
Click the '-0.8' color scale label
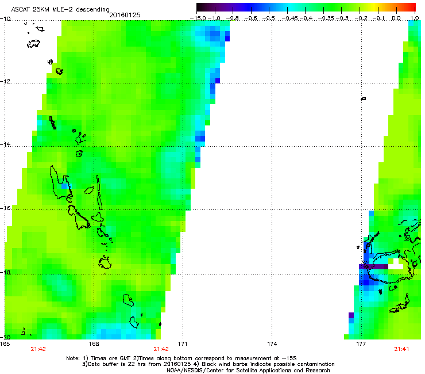pyautogui.click(x=232, y=18)
